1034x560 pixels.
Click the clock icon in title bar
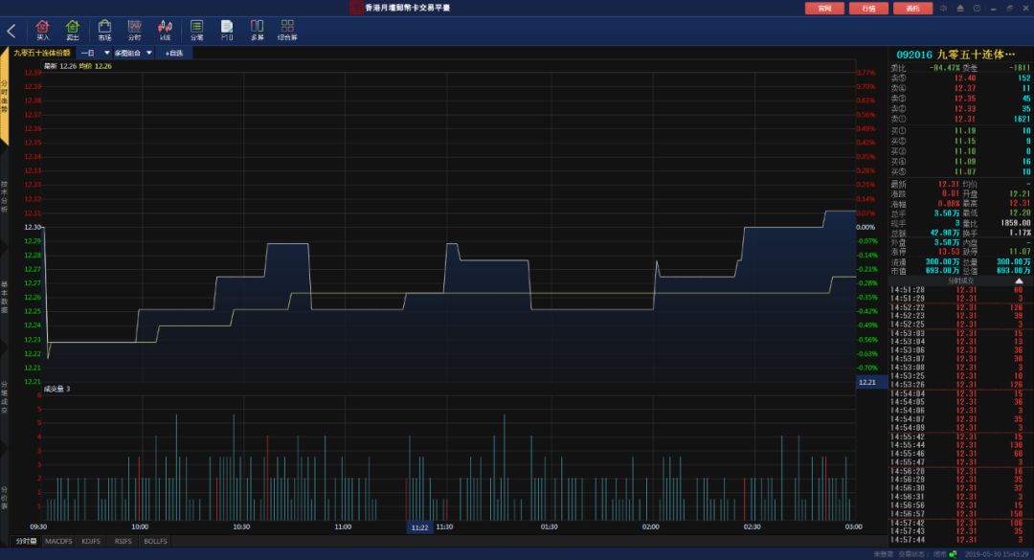[x=977, y=8]
